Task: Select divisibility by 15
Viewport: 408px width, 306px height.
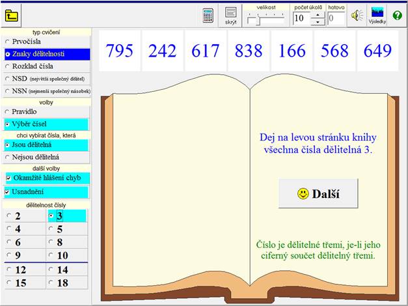Action: pyautogui.click(x=25, y=283)
